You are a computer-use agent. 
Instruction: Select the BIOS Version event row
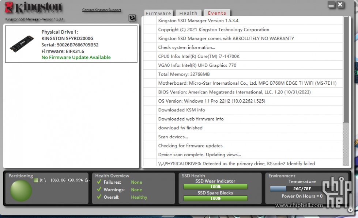[243, 92]
